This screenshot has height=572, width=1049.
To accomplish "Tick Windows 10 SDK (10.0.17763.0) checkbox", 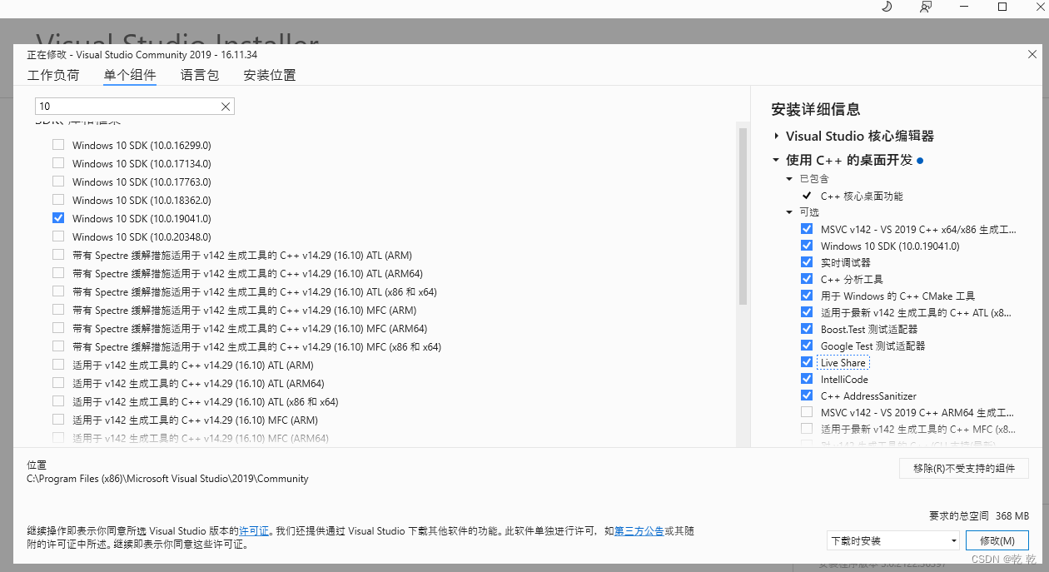I will (58, 181).
